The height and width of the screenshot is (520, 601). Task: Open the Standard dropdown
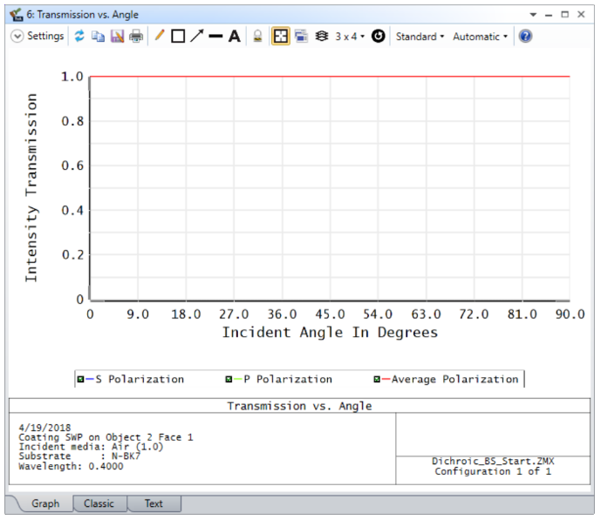pos(420,37)
